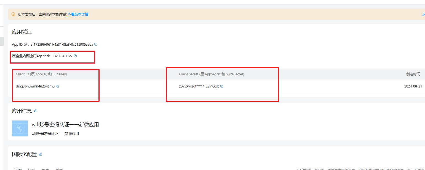Click the 创建时间 column header

[x=413, y=74]
